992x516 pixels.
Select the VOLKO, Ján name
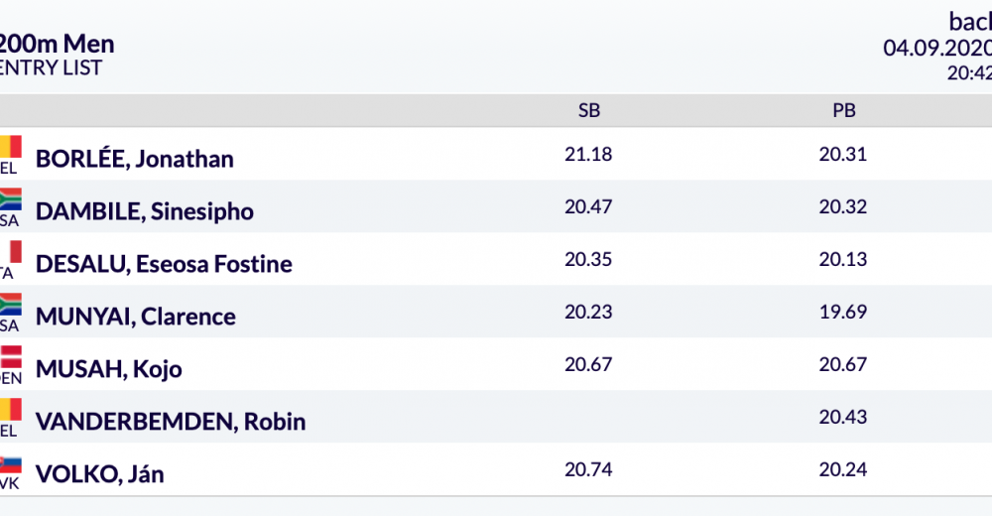[100, 474]
